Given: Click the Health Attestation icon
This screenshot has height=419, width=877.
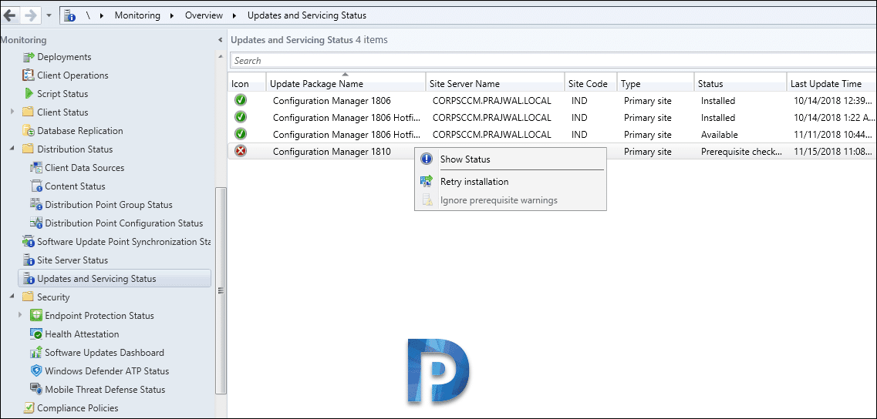Looking at the screenshot, I should click(x=35, y=334).
